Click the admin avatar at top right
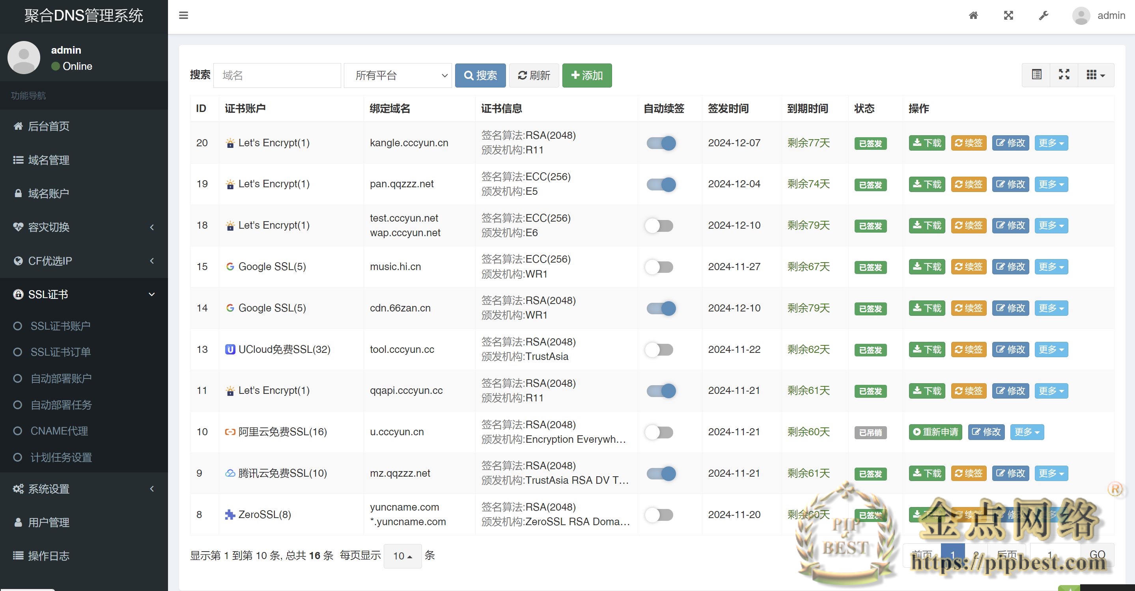Image resolution: width=1135 pixels, height=591 pixels. click(x=1081, y=15)
